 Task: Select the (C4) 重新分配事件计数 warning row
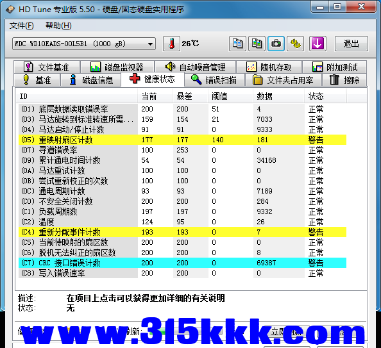point(182,232)
